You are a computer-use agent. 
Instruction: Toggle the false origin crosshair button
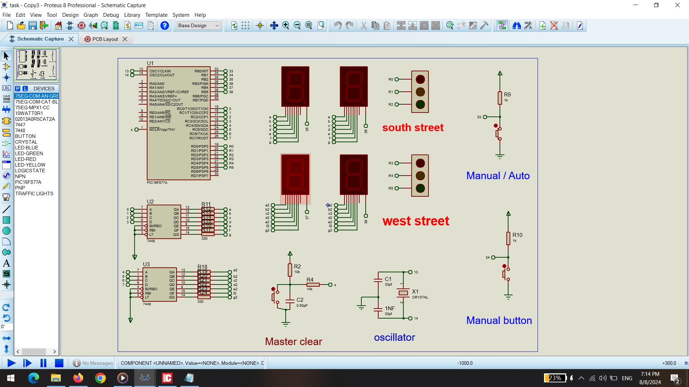coord(260,25)
